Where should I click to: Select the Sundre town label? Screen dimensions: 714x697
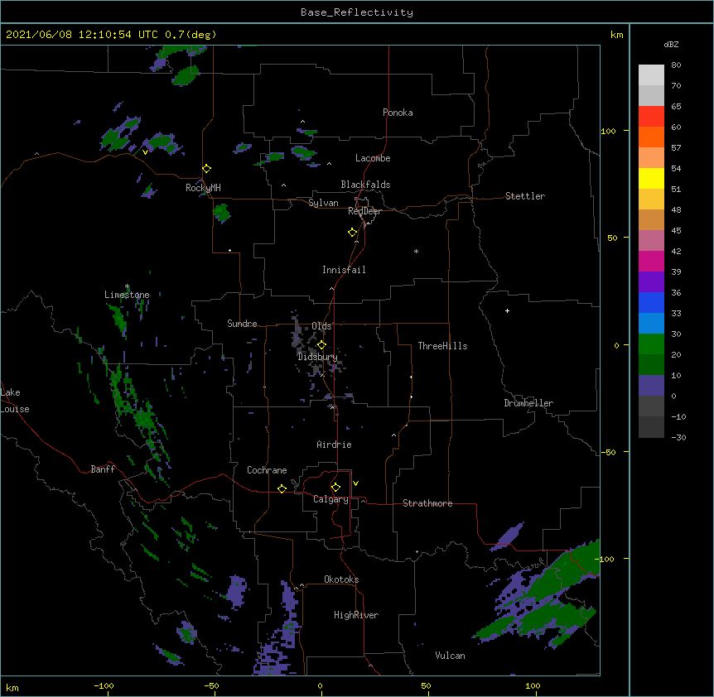pos(242,324)
